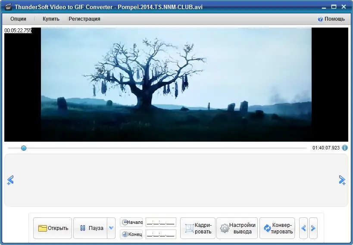Click the Открыть open file button
The width and height of the screenshot is (353, 245).
click(x=53, y=228)
